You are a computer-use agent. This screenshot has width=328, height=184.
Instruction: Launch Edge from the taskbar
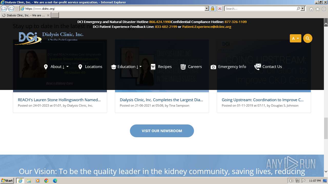pos(55,181)
